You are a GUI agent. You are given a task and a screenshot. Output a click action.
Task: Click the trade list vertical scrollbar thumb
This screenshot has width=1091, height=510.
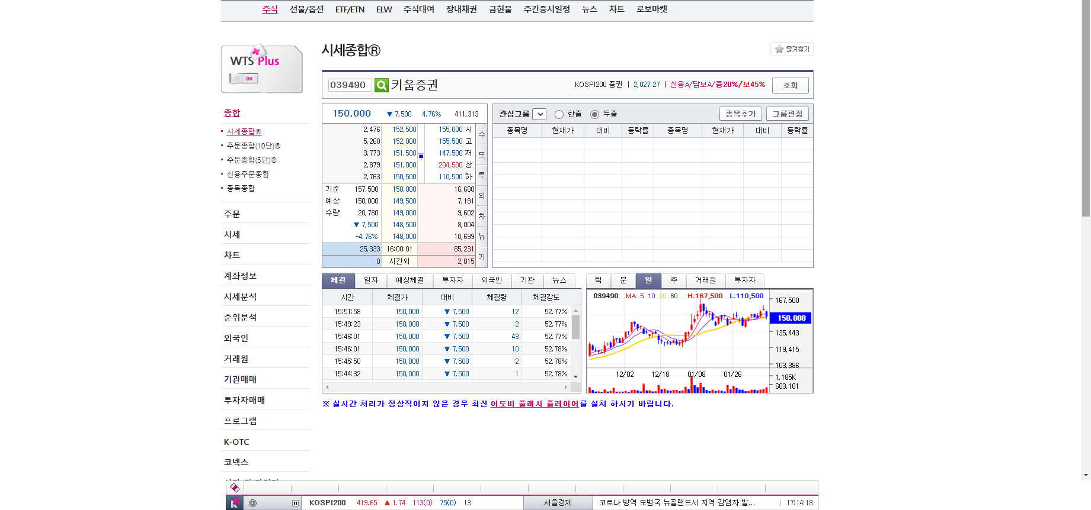(x=575, y=327)
